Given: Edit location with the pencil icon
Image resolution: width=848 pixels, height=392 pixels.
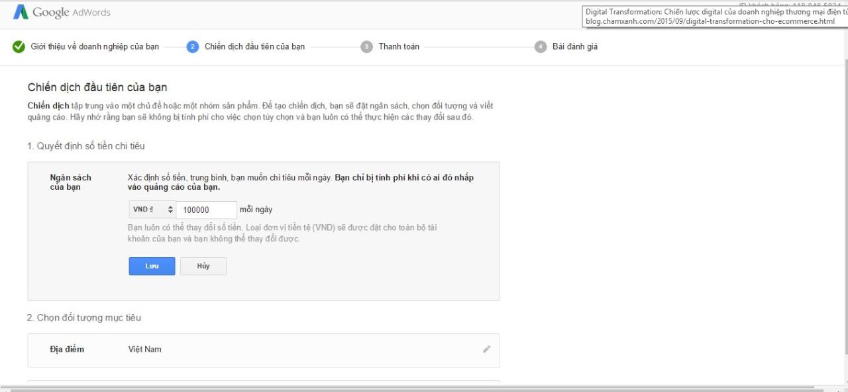Looking at the screenshot, I should click(x=487, y=349).
